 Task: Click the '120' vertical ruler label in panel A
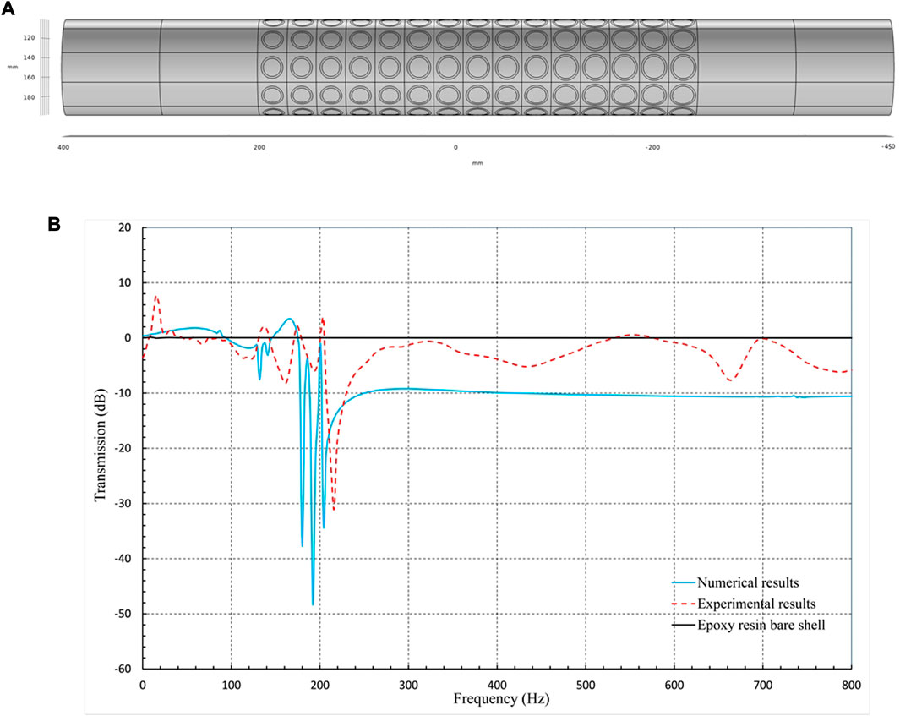coord(29,38)
